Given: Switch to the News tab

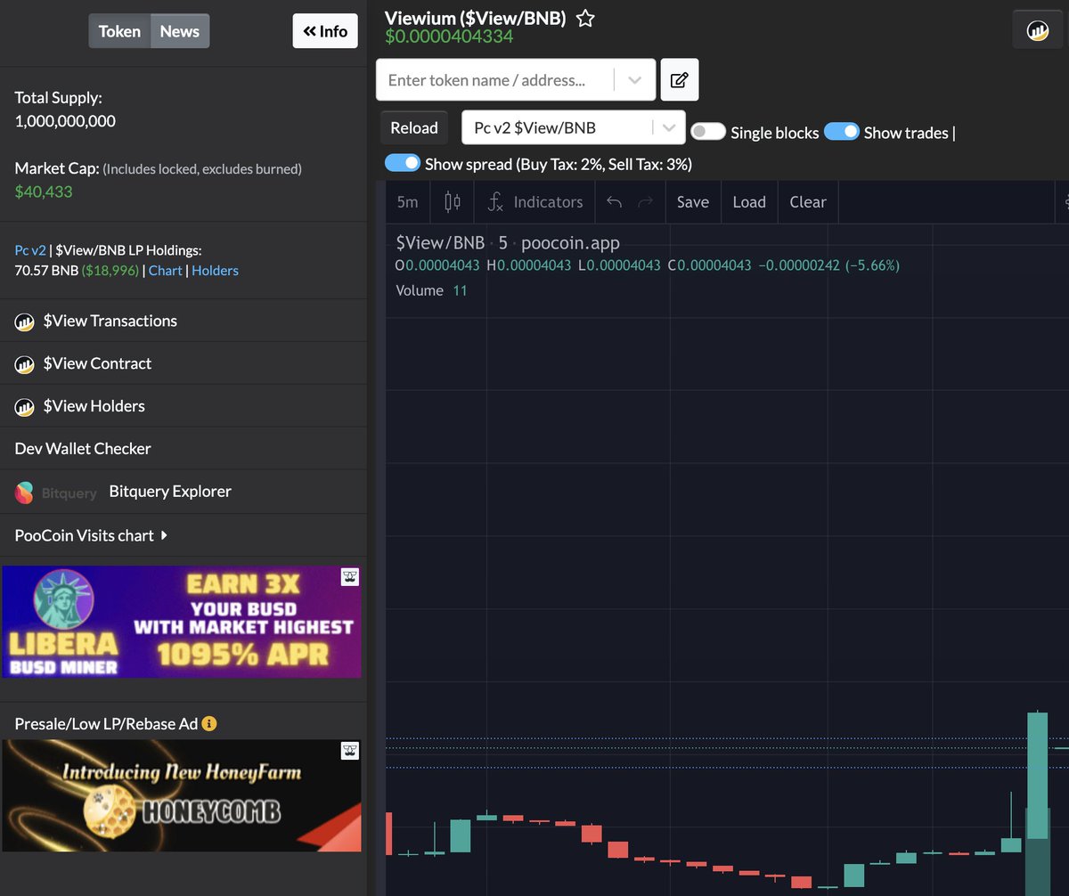Looking at the screenshot, I should (x=179, y=31).
